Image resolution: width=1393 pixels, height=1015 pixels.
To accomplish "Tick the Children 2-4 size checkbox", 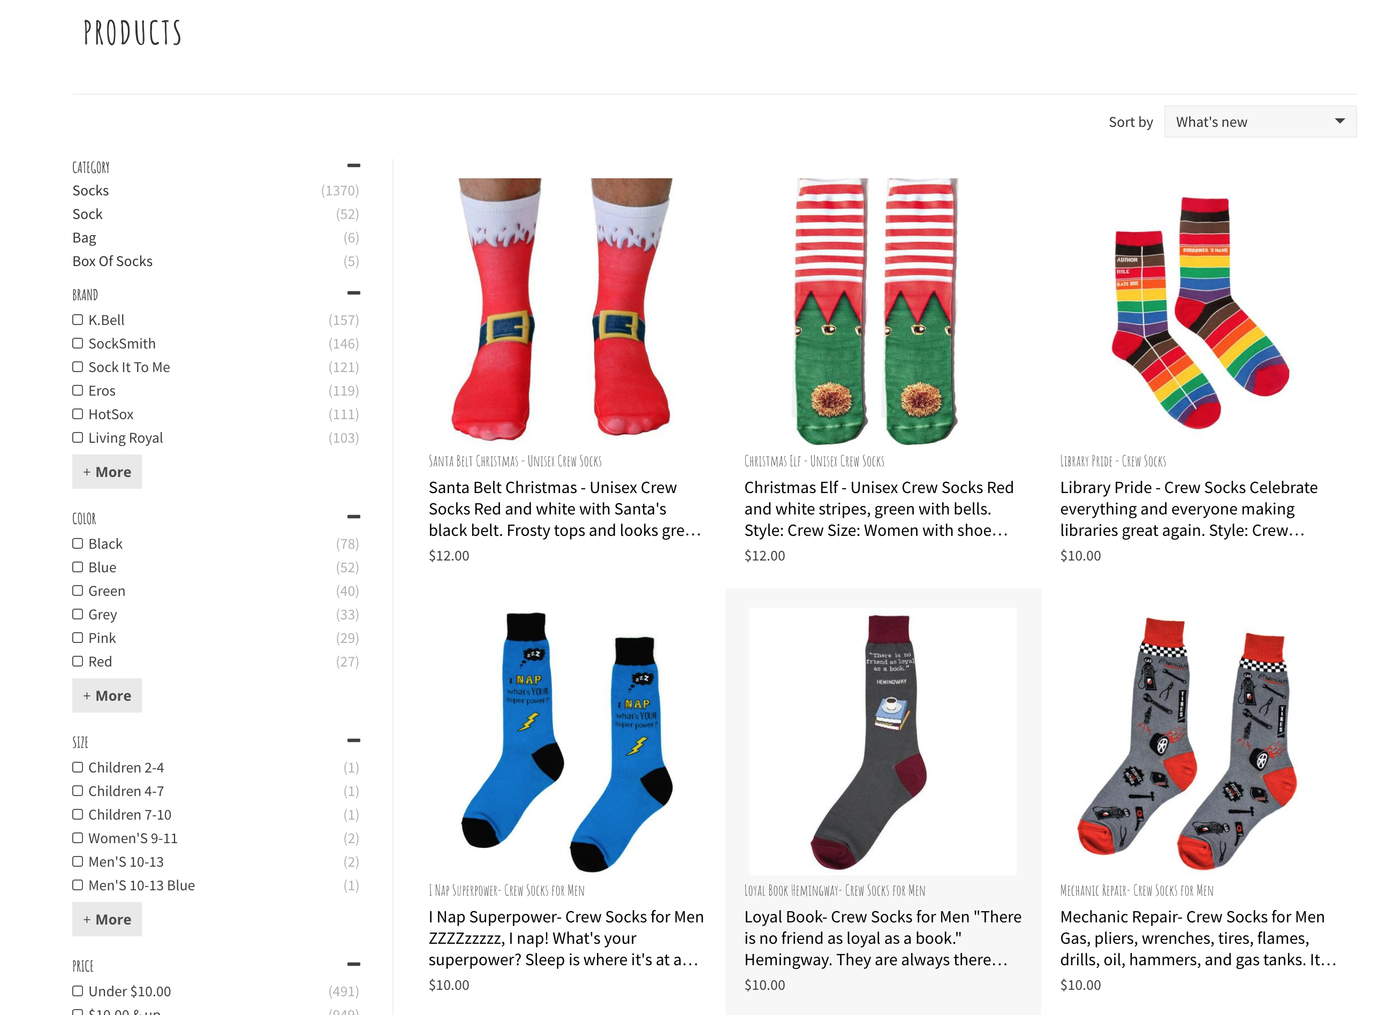I will tap(78, 767).
